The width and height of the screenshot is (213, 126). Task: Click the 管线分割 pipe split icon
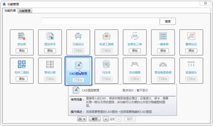50,64
